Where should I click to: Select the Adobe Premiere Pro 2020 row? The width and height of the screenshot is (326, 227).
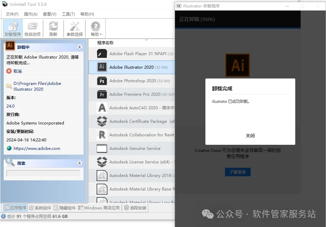point(132,94)
